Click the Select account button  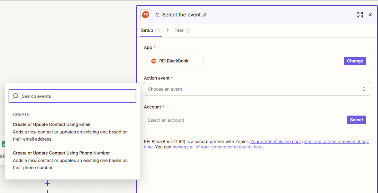(x=357, y=120)
